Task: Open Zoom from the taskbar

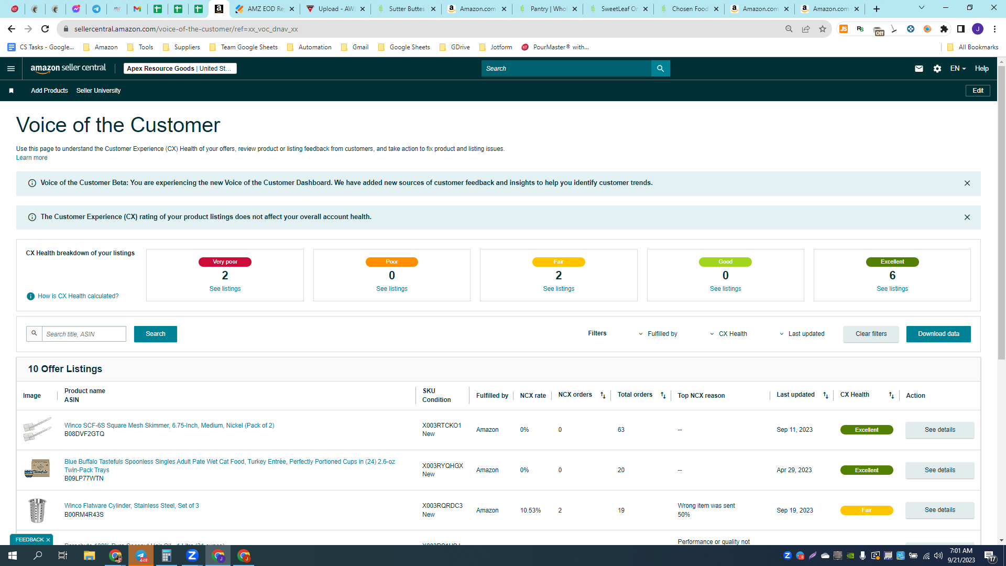Action: [192, 556]
